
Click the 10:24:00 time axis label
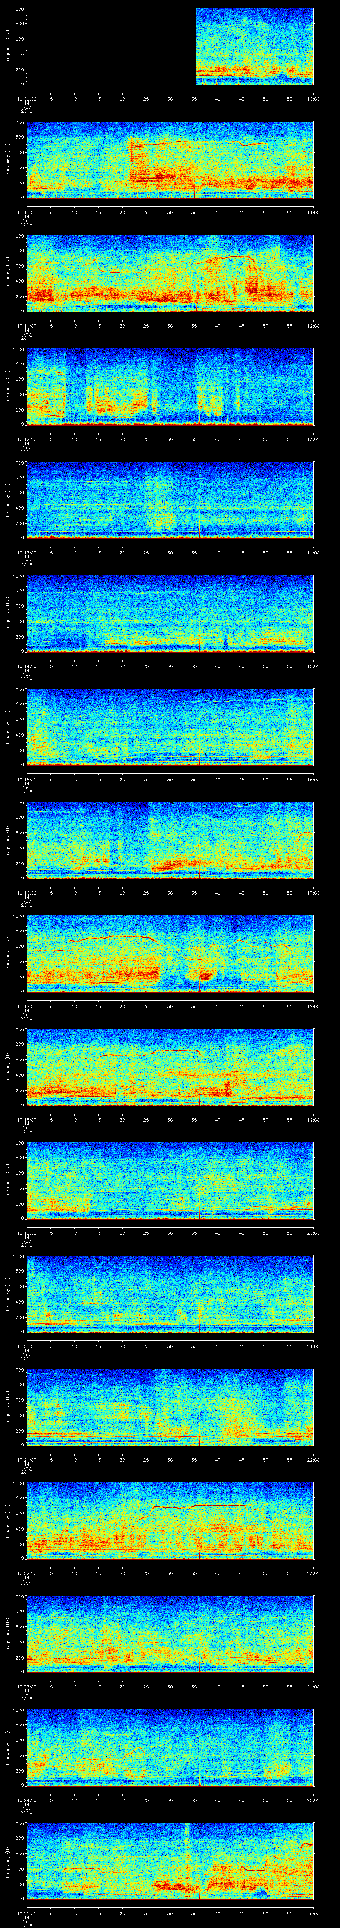click(x=26, y=1799)
